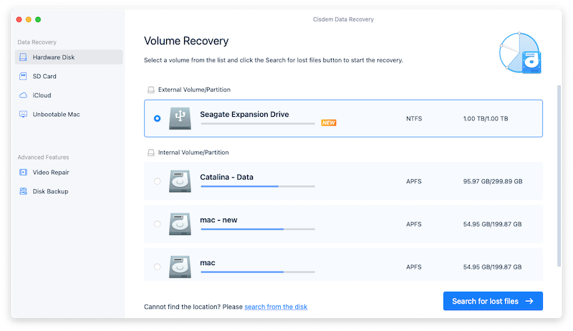The image size is (573, 331).
Task: Click the Seagate Expansion Drive USB icon
Action: pos(180,118)
